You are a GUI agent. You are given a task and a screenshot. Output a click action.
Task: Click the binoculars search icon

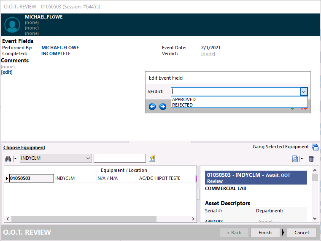click(x=8, y=158)
